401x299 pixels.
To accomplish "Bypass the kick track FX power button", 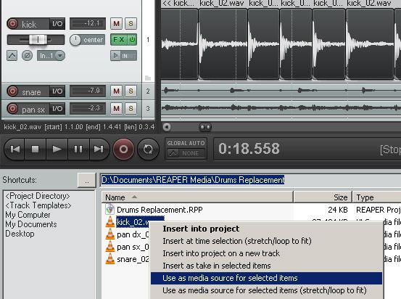I will coord(132,40).
